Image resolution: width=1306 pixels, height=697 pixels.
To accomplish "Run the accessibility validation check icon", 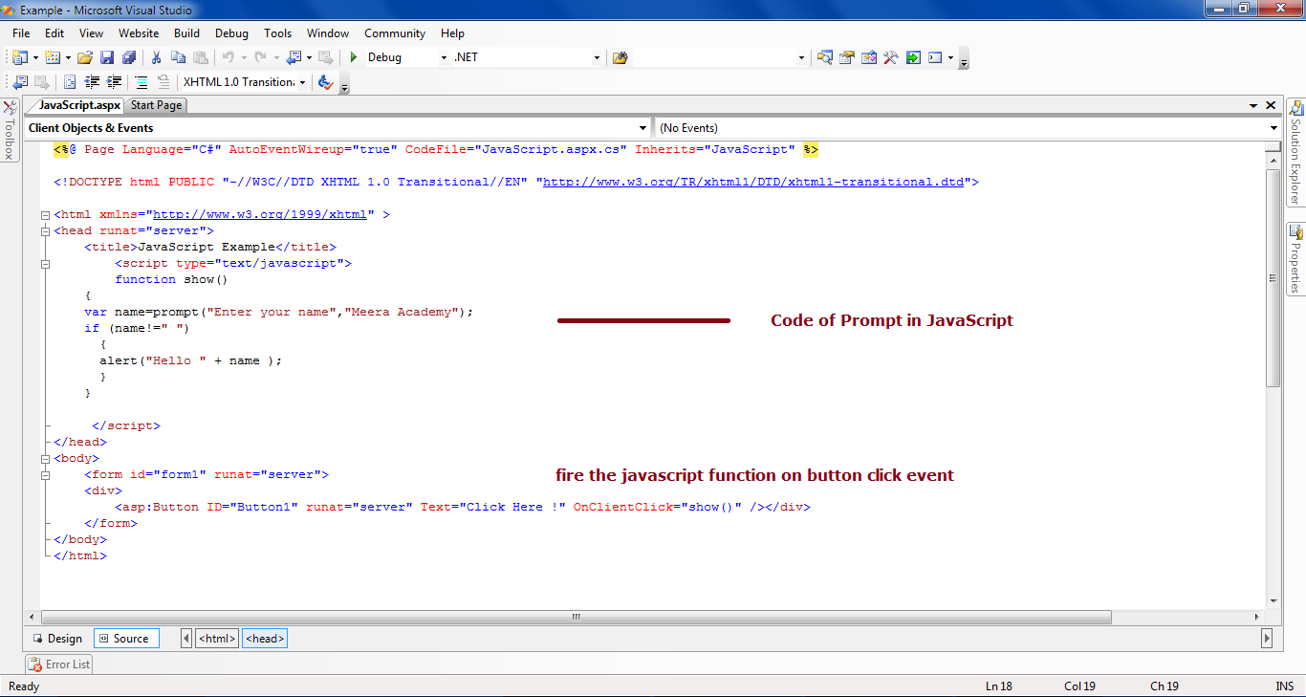I will pos(325,82).
